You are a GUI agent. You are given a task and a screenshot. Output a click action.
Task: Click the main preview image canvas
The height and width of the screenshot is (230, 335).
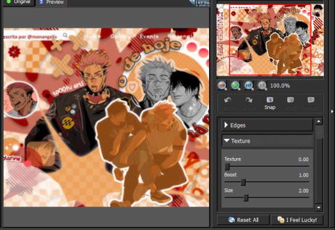tap(107, 117)
